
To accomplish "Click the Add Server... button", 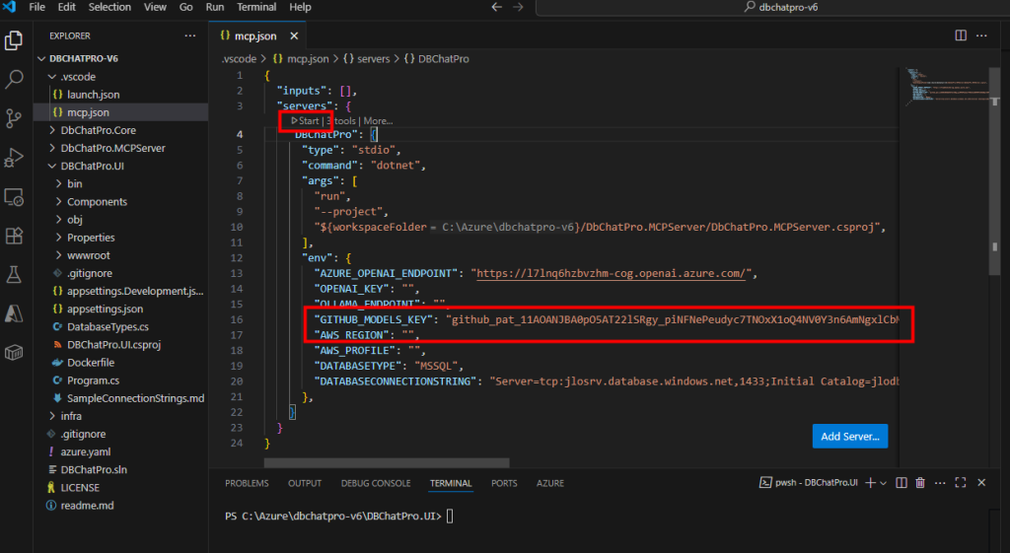I will tap(849, 437).
